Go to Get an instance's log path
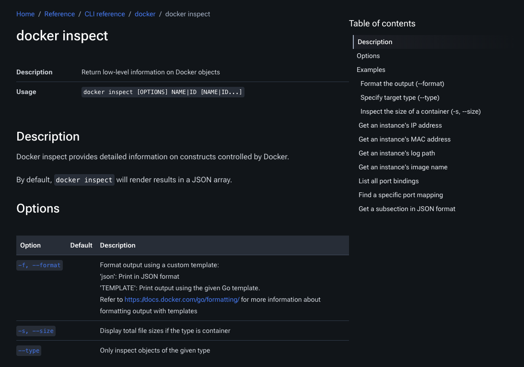This screenshot has width=524, height=367. [397, 153]
